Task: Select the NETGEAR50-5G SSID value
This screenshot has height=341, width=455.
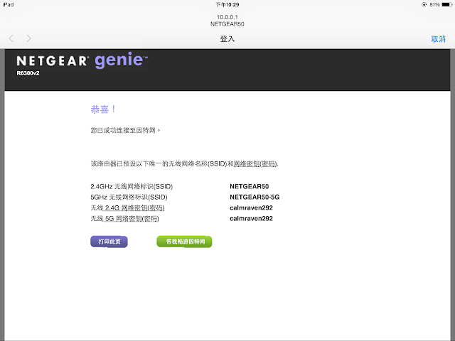Action: coord(255,197)
